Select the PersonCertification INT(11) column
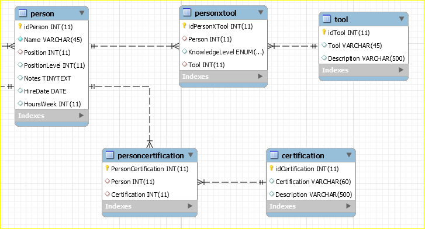This screenshot has width=425, height=229. pyautogui.click(x=150, y=169)
